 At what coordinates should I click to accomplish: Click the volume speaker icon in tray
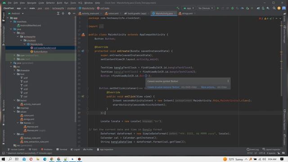click(x=264, y=159)
